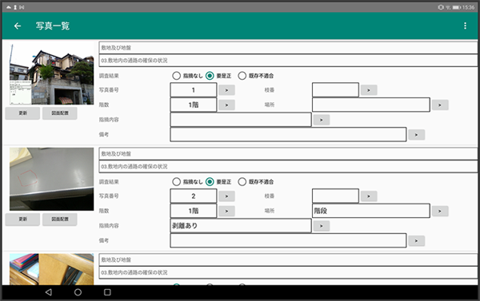Tap battery icon in status bar
The width and height of the screenshot is (480, 301).
tap(457, 7)
